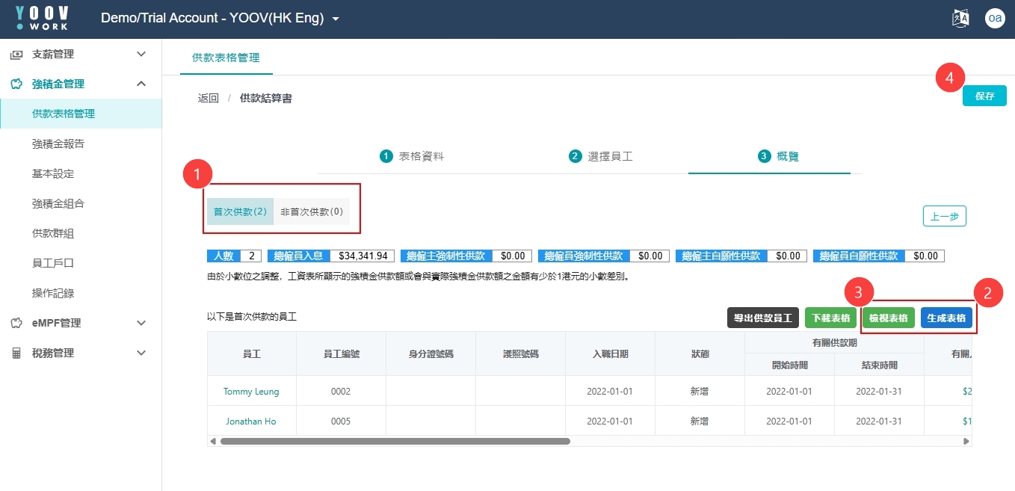Expand the eMPF管理 sidebar section

(x=141, y=324)
